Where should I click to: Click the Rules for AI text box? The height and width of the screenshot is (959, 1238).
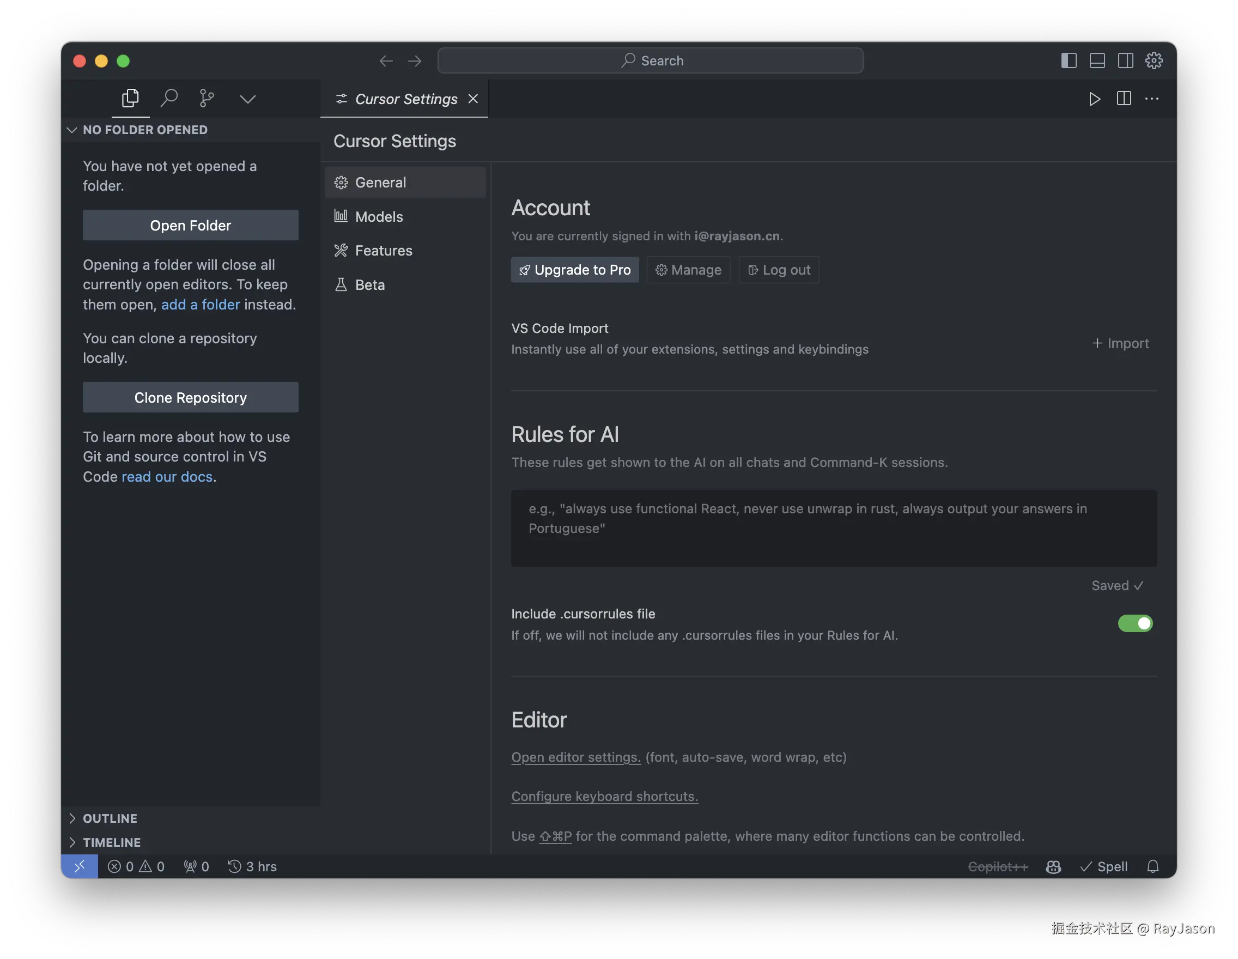pyautogui.click(x=833, y=528)
